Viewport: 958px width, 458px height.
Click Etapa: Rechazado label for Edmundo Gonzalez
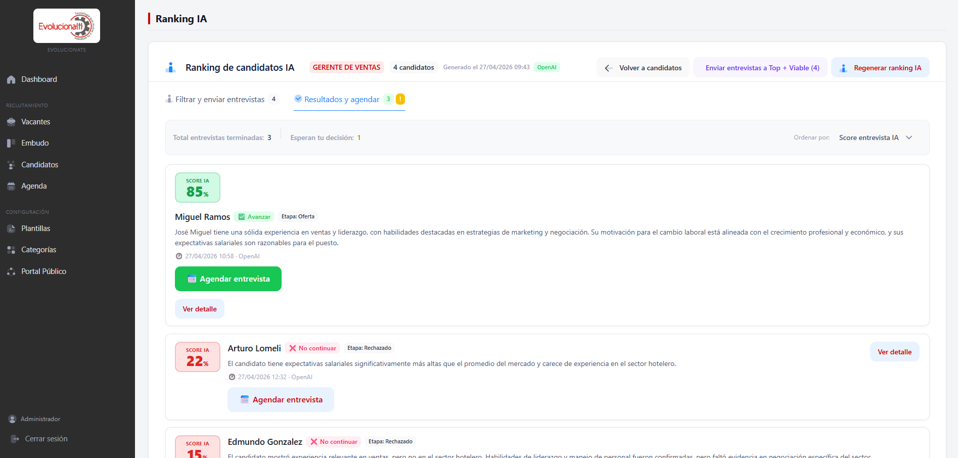coord(391,441)
